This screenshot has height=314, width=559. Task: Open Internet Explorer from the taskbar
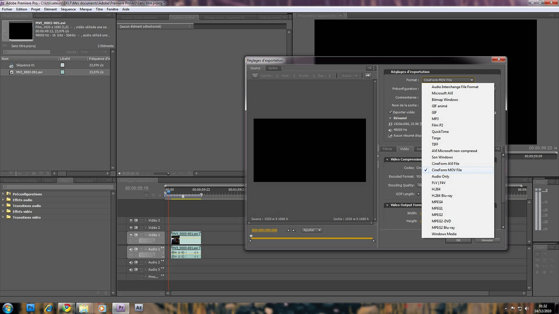[48, 308]
